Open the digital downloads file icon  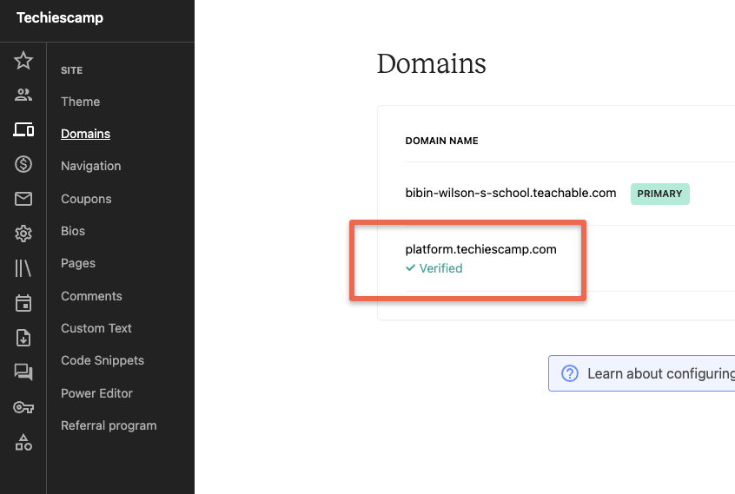point(23,338)
